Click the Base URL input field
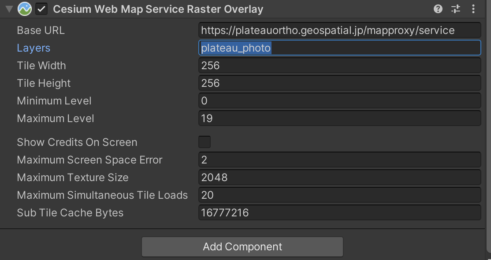Image resolution: width=491 pixels, height=260 pixels. (x=340, y=30)
